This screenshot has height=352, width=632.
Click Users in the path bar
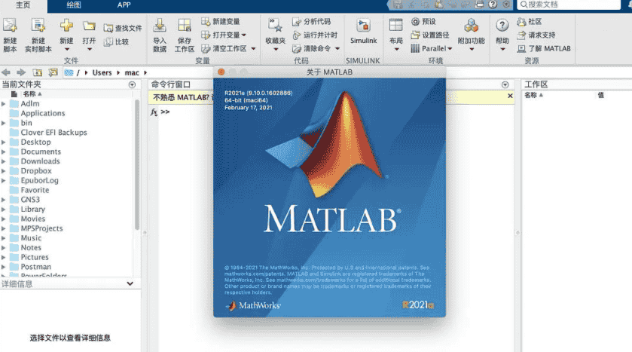tap(102, 72)
